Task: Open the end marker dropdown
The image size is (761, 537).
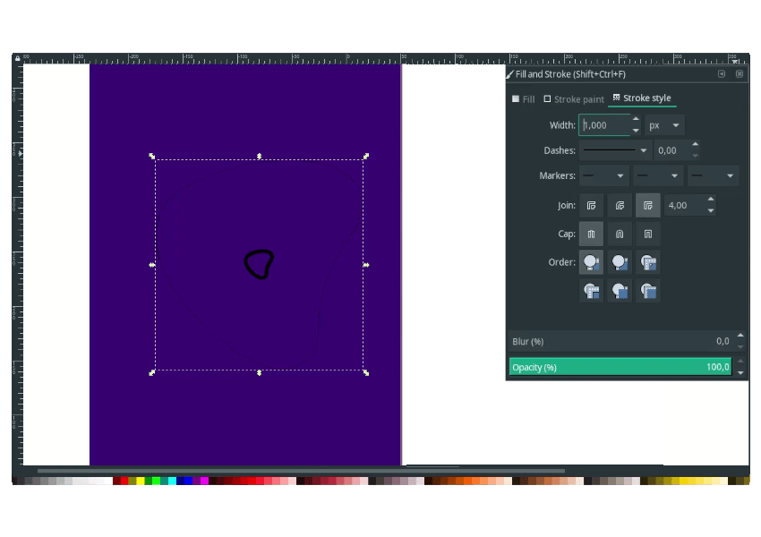Action: point(713,175)
